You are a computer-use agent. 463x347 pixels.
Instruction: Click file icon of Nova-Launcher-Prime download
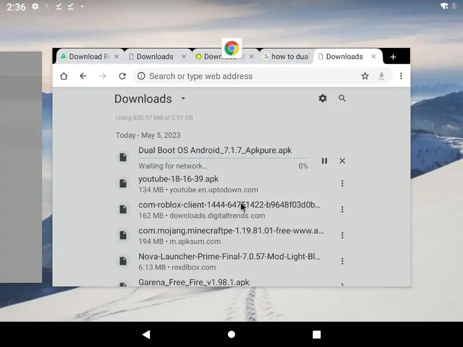pos(123,261)
